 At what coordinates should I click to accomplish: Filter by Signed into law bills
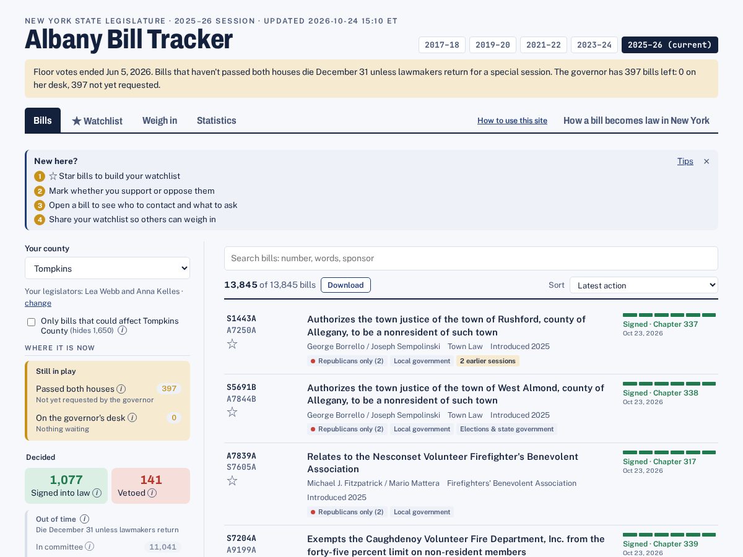pos(66,486)
